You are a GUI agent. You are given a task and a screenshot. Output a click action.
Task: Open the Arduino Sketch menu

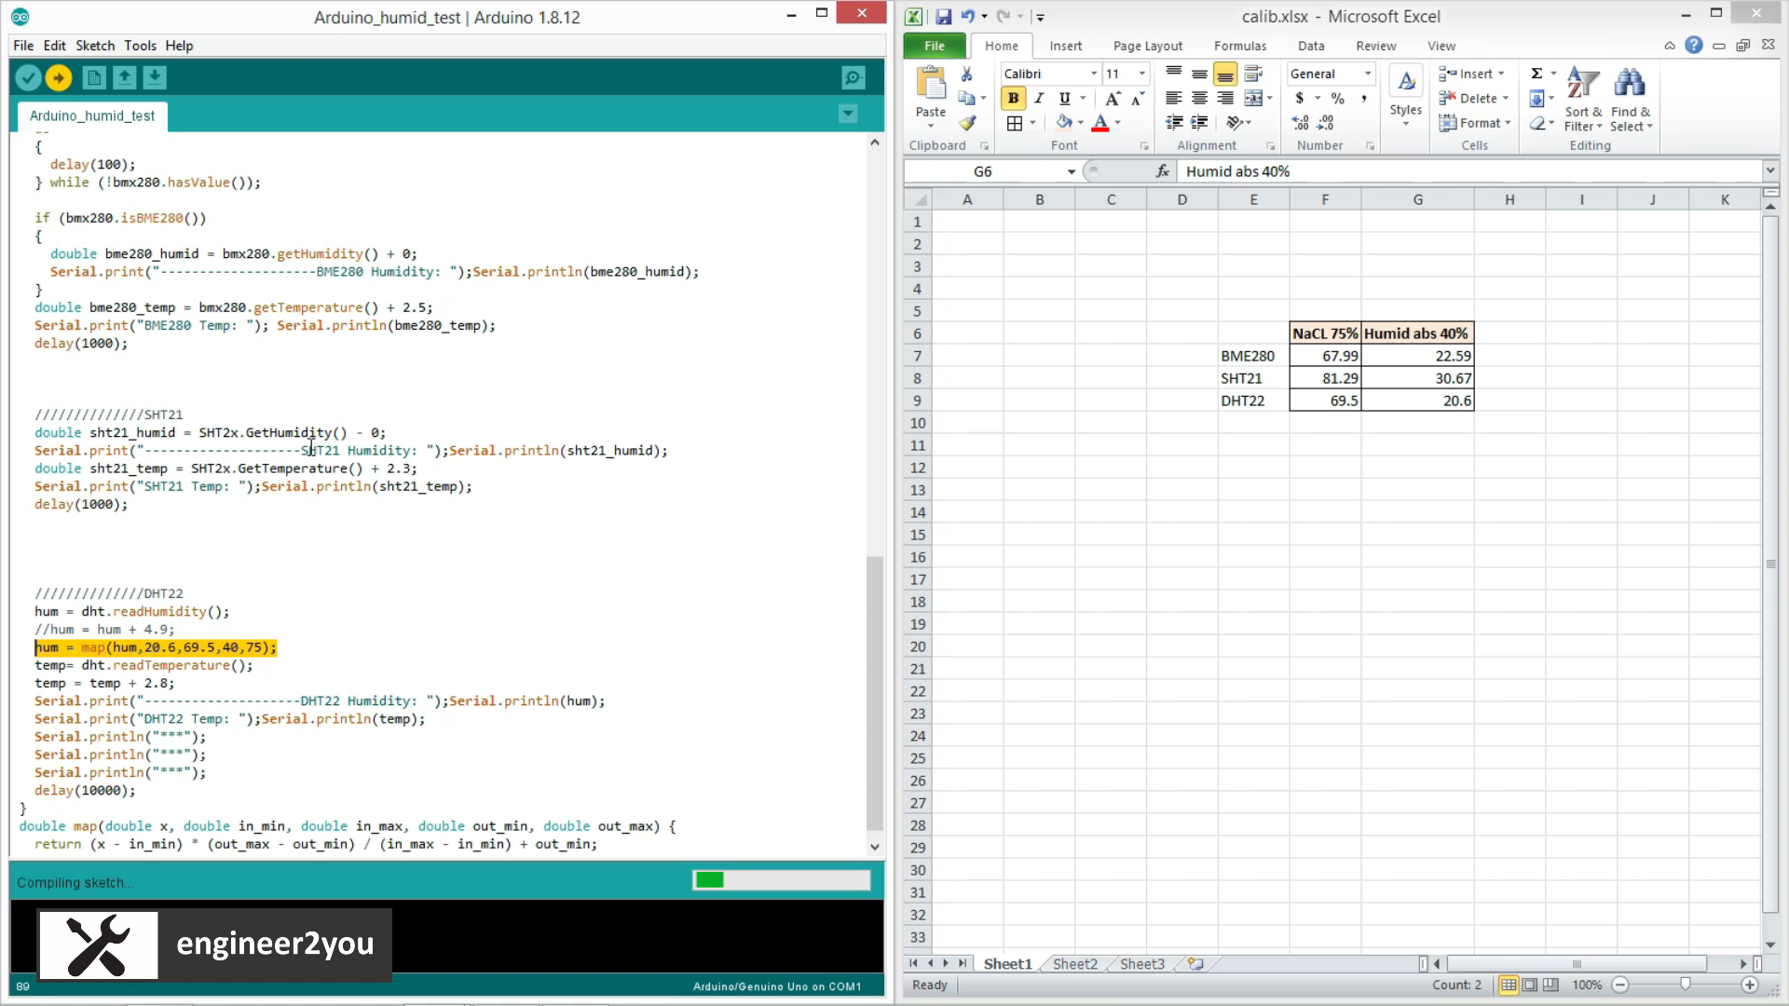tap(95, 46)
